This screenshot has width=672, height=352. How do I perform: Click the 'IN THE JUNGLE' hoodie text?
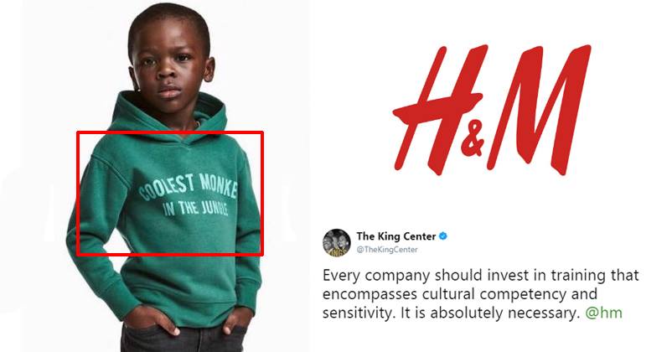coord(195,209)
